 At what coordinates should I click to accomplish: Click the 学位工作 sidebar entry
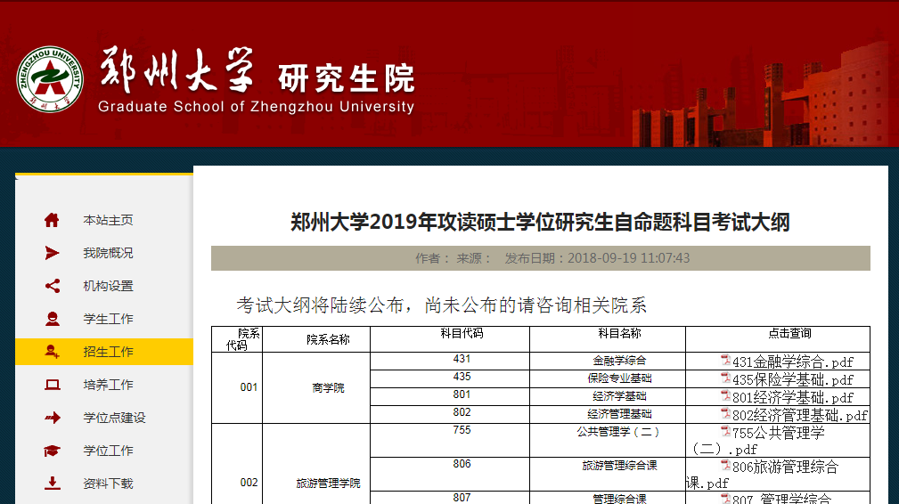click(x=108, y=451)
